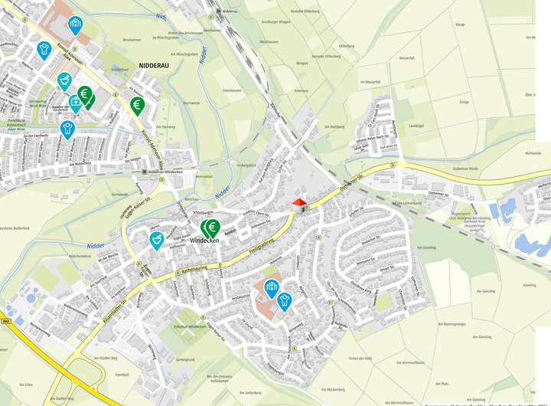Select the blue school marker at top-left
Screen dimensions: 551x406
[76, 26]
